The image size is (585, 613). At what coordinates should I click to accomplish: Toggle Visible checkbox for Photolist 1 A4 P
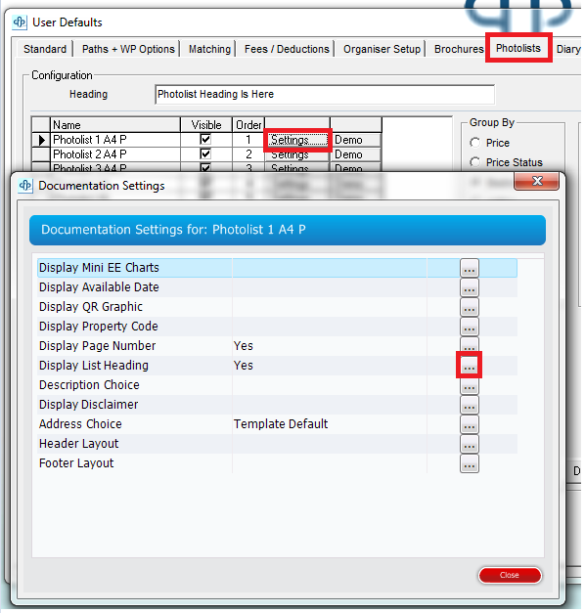[205, 139]
